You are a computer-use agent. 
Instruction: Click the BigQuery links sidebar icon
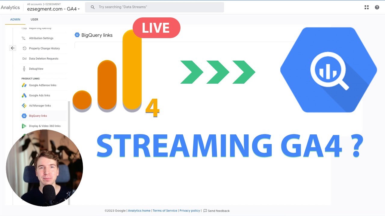pos(24,116)
